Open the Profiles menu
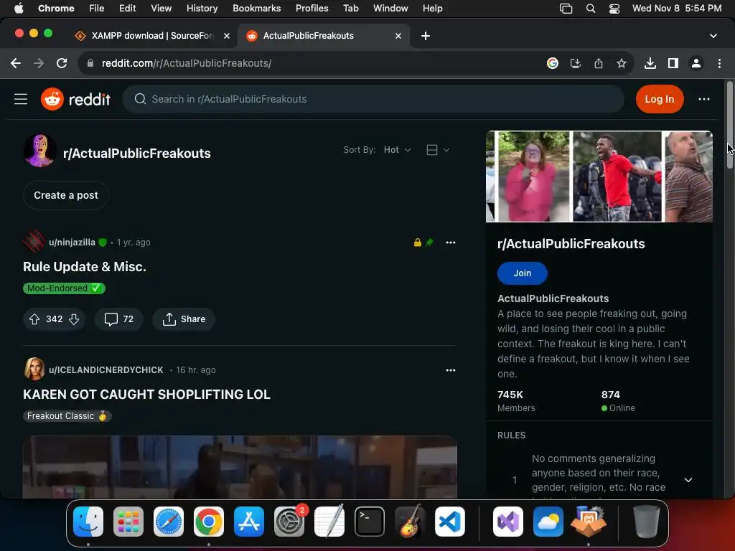Viewport: 735px width, 551px height. (312, 8)
